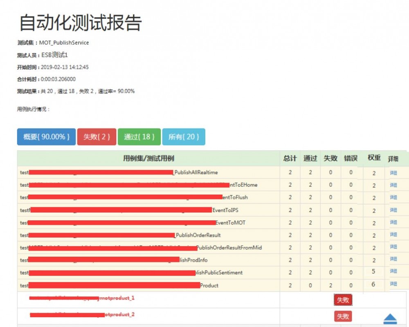Filter to failed cases with 失败{2}
The height and width of the screenshot is (327, 409).
pos(96,137)
